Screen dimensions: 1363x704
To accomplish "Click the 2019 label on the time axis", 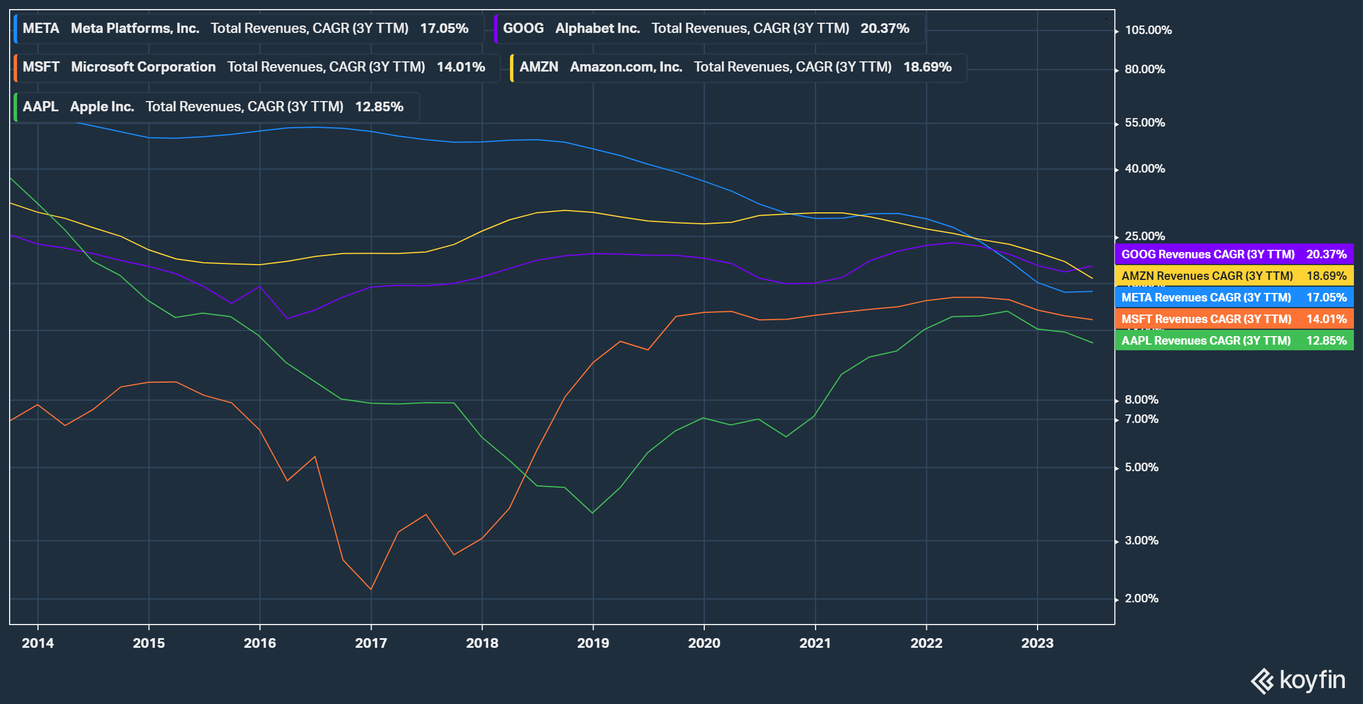I will click(593, 643).
